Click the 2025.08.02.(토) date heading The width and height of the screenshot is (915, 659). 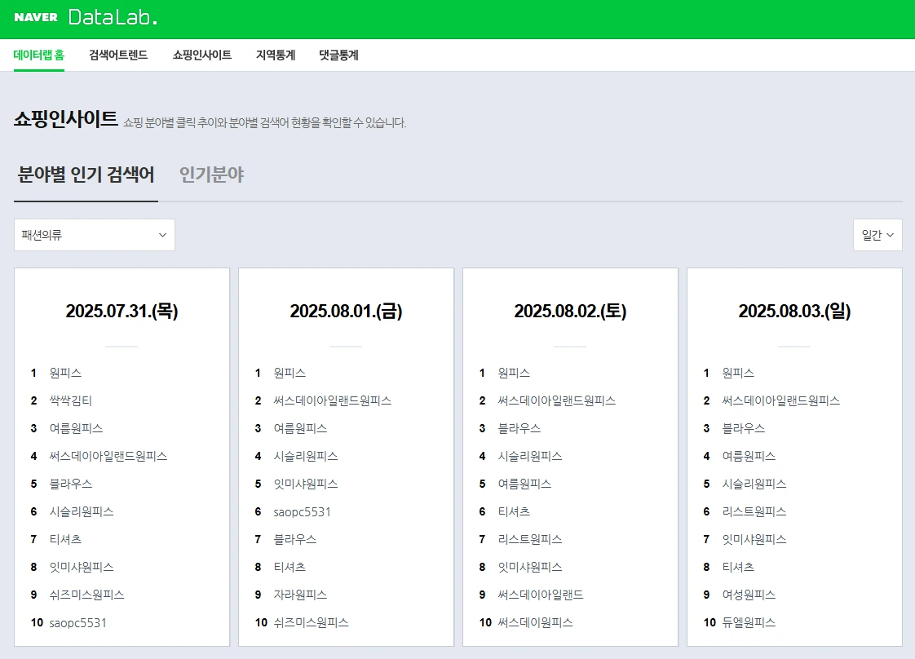[570, 311]
